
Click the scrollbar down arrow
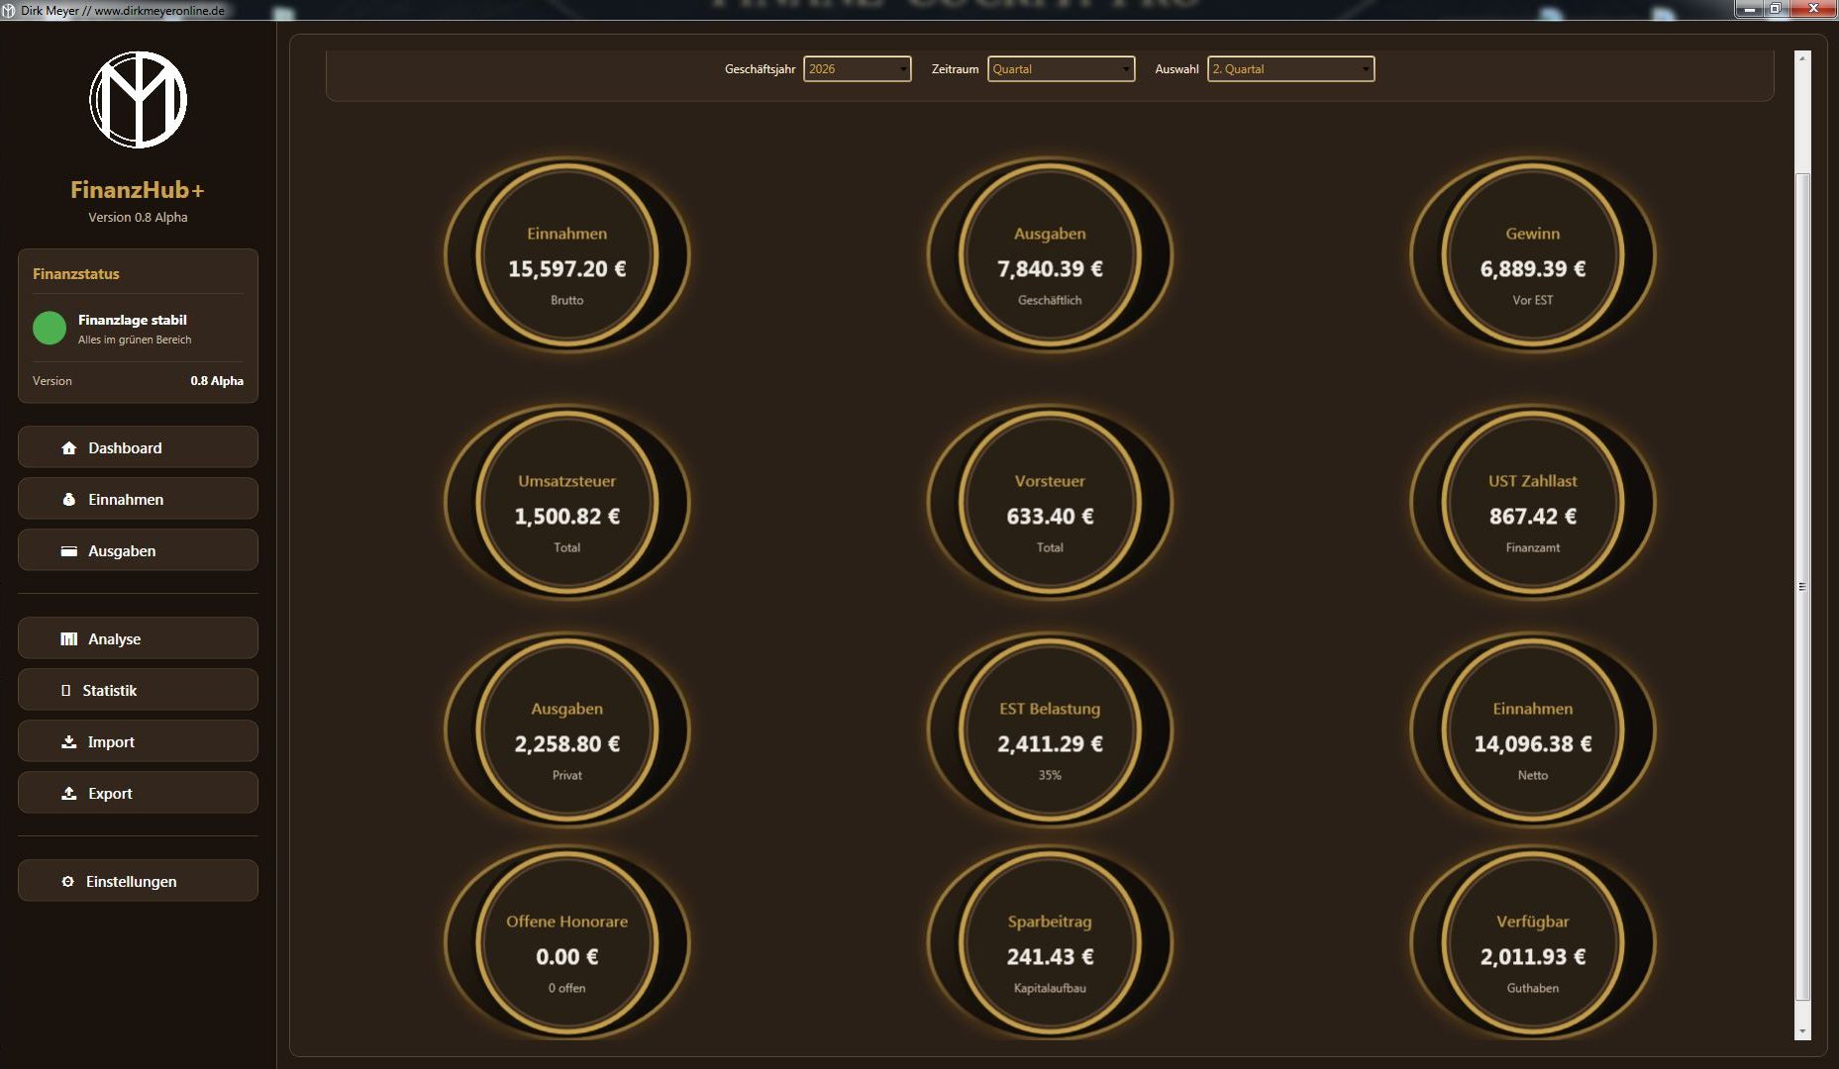tap(1802, 1031)
